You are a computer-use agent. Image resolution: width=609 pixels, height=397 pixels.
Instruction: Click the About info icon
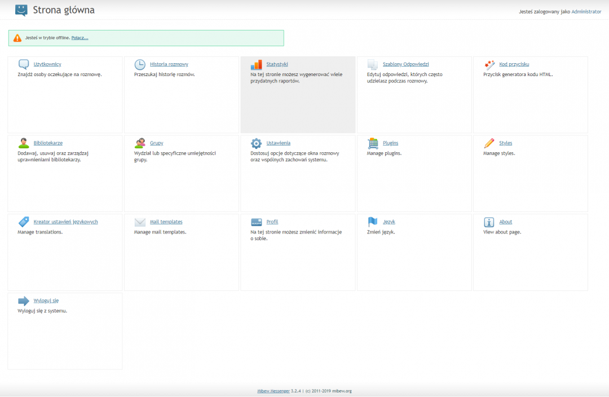pyautogui.click(x=489, y=222)
